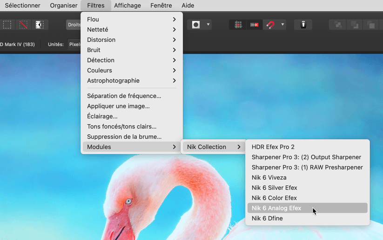
Task: Launch Nik 6 Analog Efex
Action: point(308,208)
